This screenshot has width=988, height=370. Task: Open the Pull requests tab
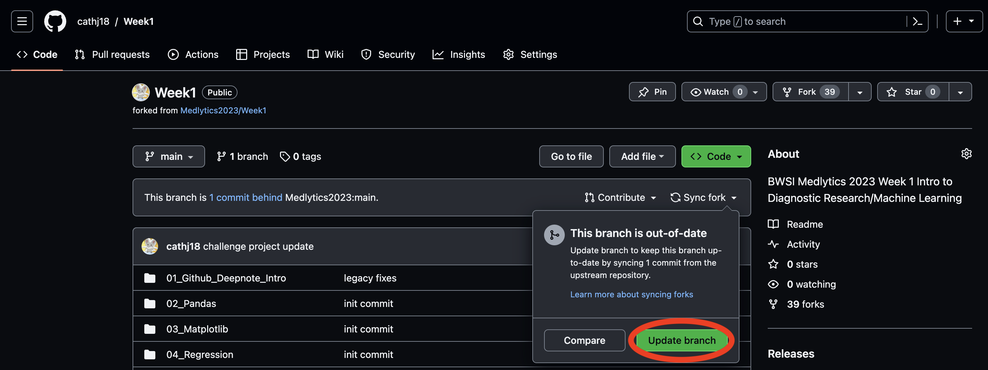coord(113,54)
